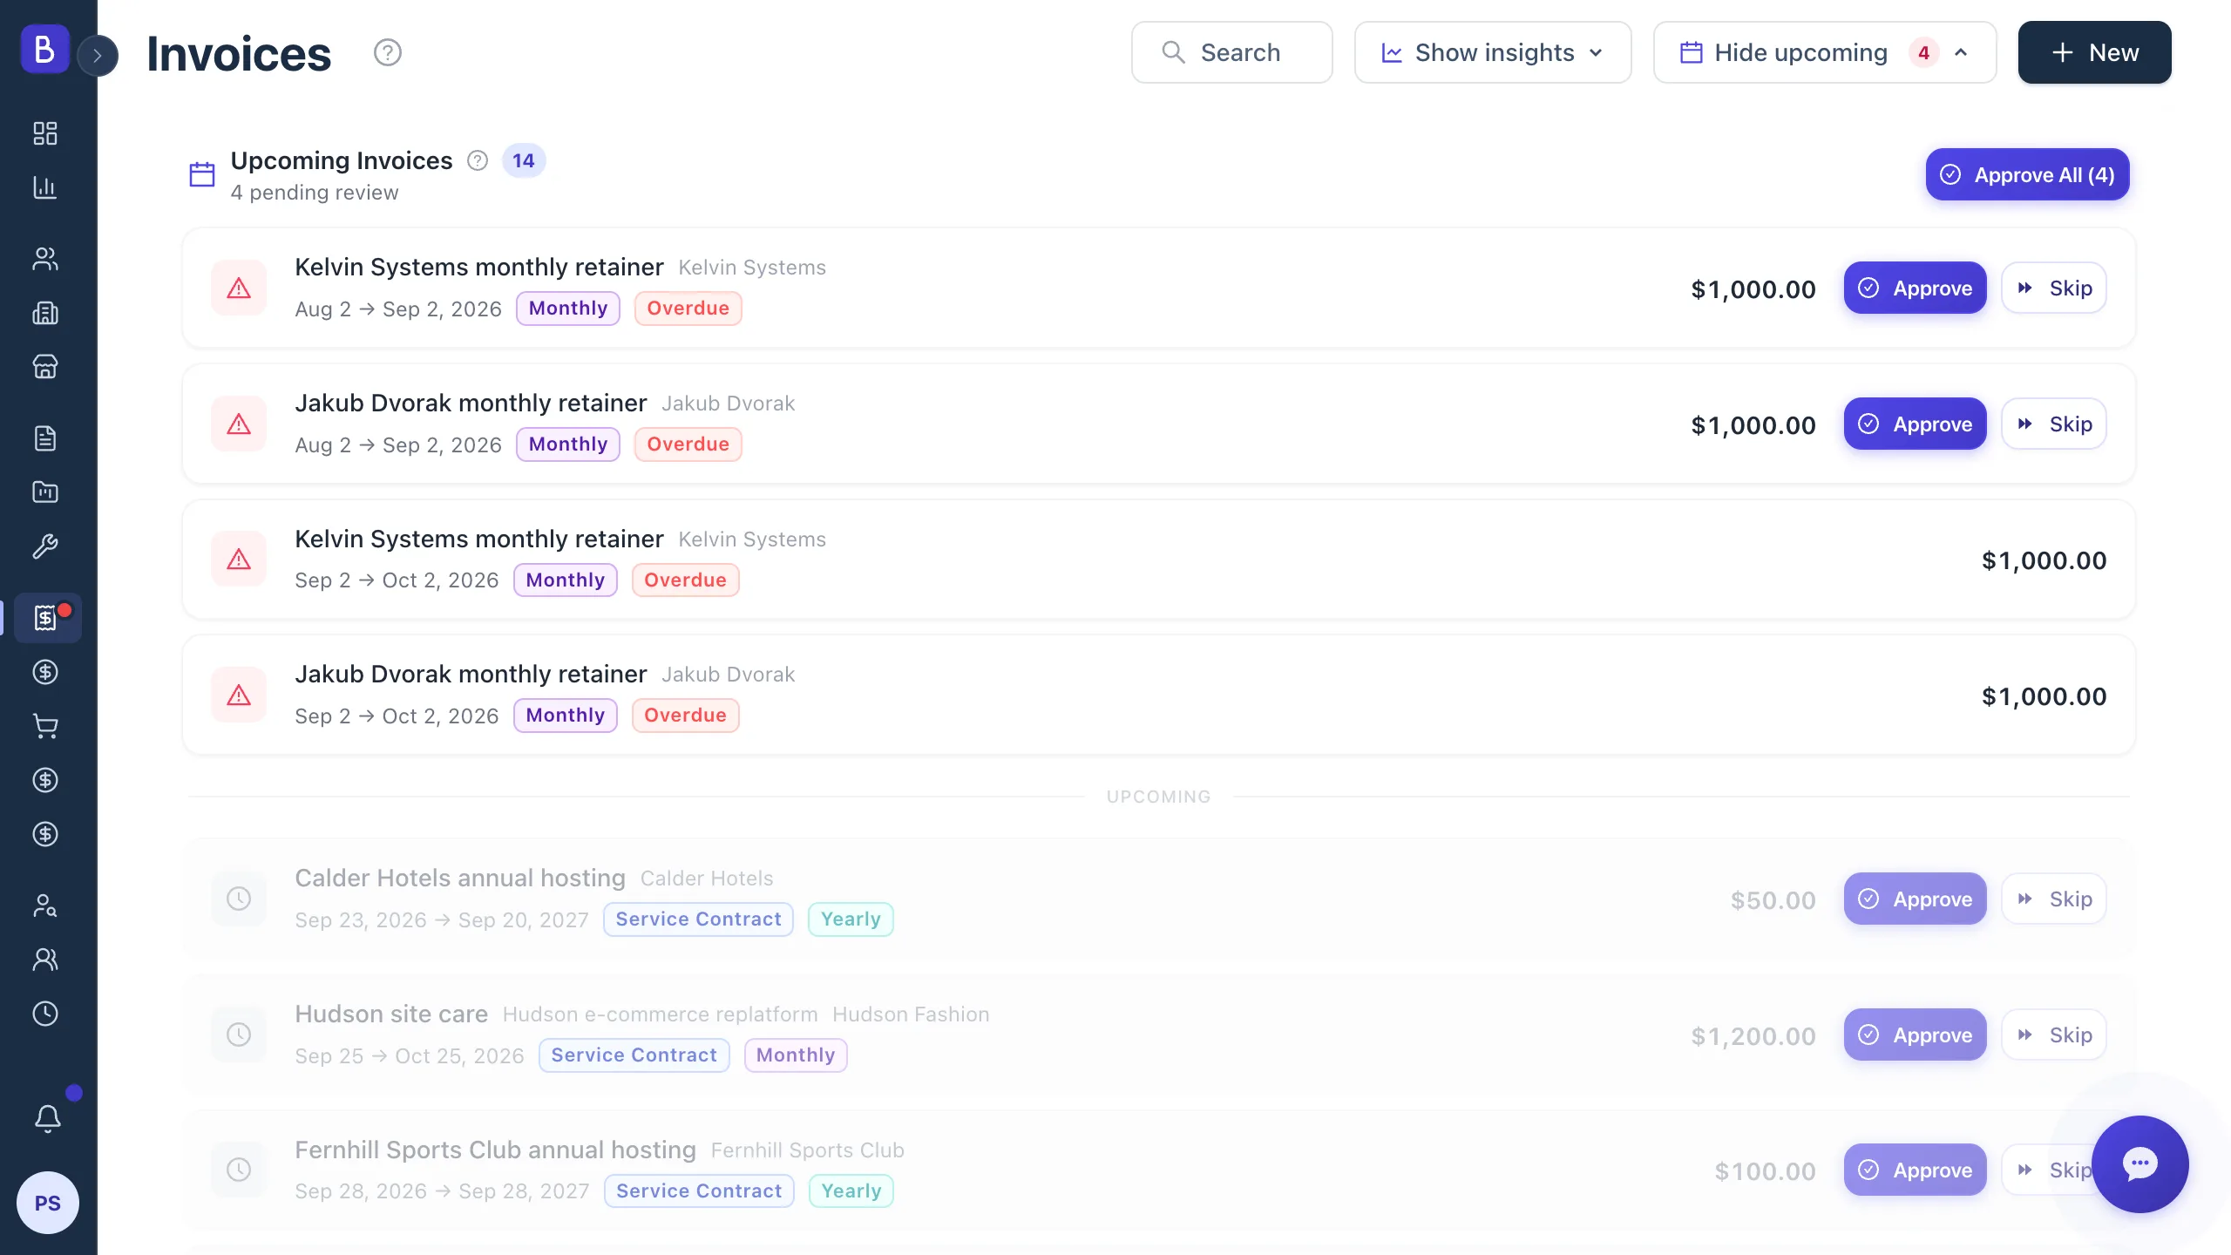This screenshot has width=2231, height=1255.
Task: Approve Fernhill Sports Club annual hosting
Action: 1916,1170
